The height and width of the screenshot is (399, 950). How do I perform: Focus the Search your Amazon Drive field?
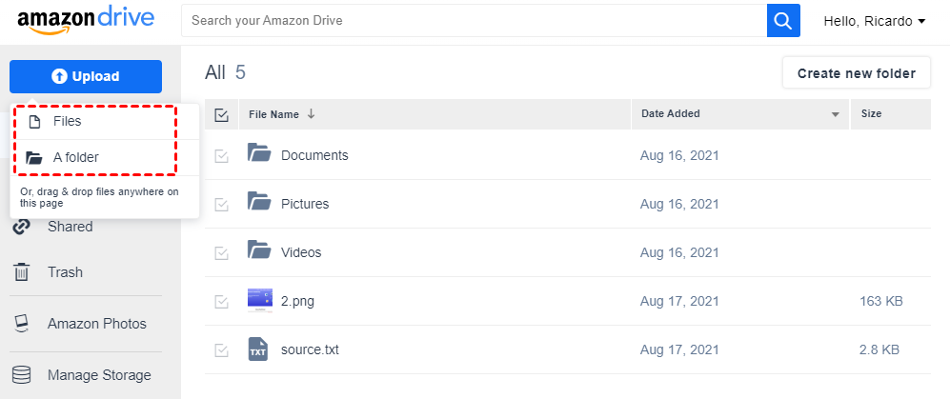[x=474, y=20]
